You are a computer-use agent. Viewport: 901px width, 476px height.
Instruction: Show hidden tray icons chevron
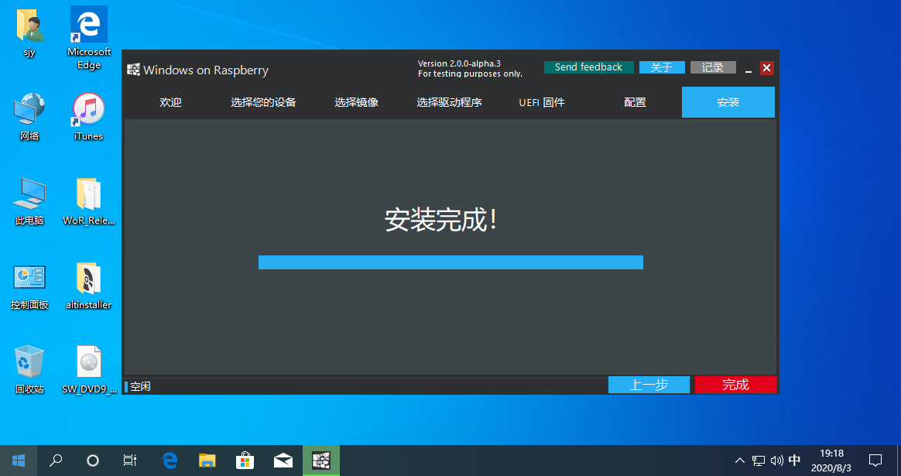(x=740, y=461)
